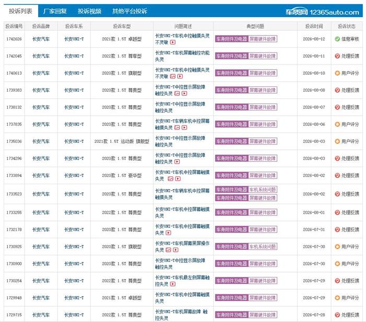
Task: Open the image icon for complaint 1737835
Action: (177, 128)
